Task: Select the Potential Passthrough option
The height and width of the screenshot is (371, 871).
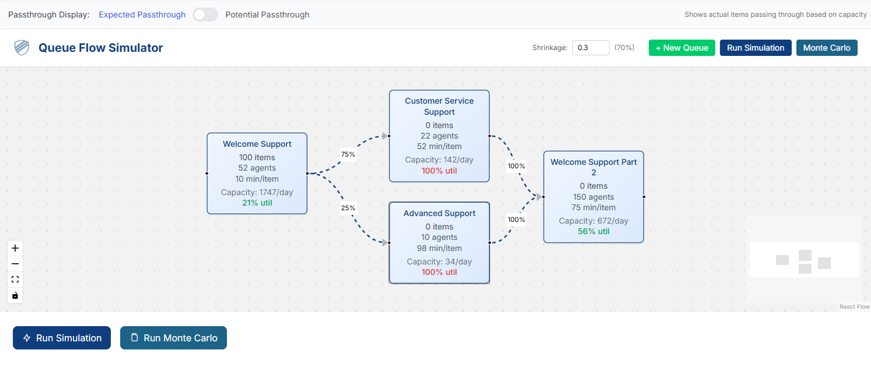Action: coord(267,14)
